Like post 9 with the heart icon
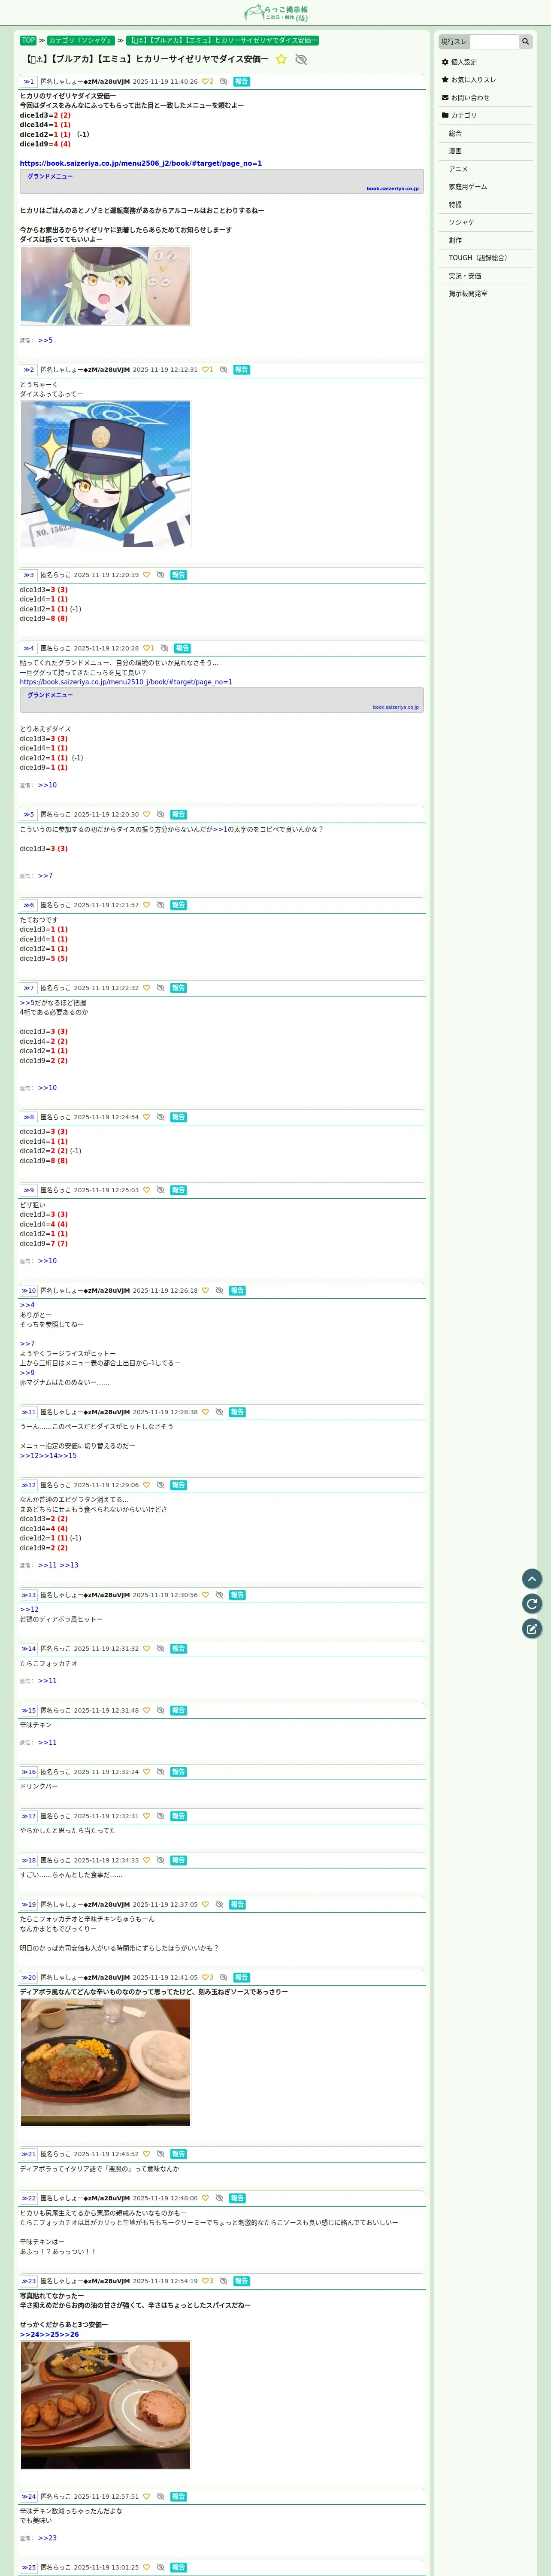Viewport: 551px width, 2576px height. [146, 1190]
